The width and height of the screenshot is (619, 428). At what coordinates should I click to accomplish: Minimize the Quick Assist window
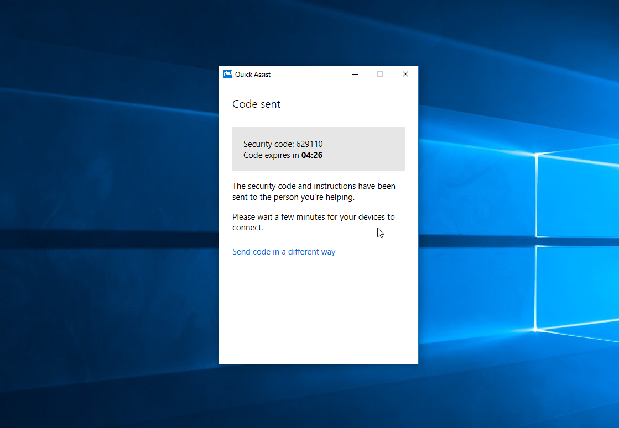click(355, 74)
